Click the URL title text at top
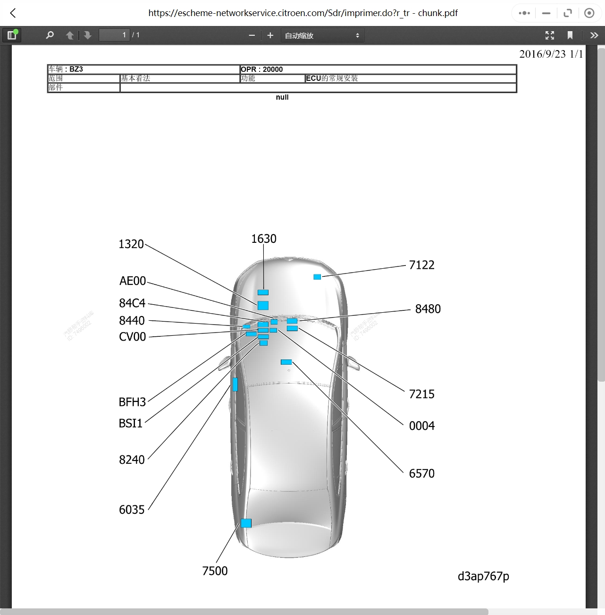Viewport: 605px width, 615px height. 302,13
